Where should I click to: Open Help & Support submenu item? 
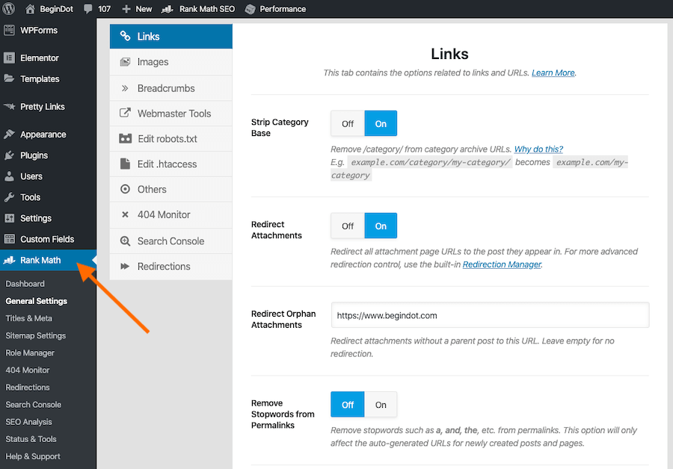(33, 456)
